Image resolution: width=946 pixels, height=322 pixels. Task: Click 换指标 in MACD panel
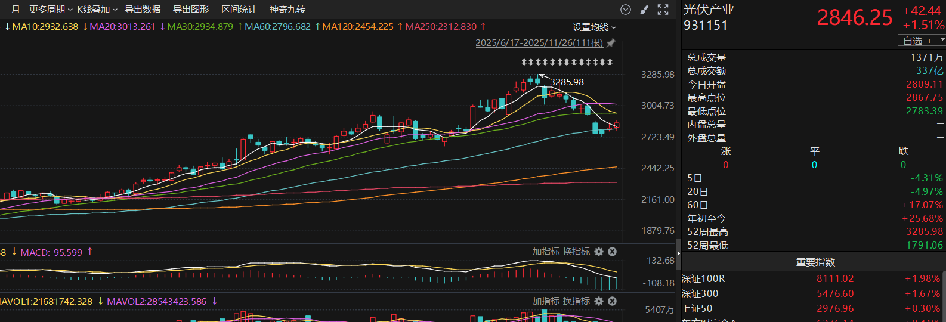[x=577, y=252]
